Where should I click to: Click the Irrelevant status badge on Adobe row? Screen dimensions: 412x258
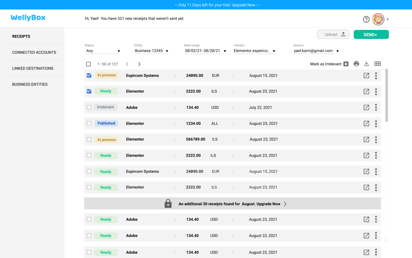pyautogui.click(x=106, y=107)
